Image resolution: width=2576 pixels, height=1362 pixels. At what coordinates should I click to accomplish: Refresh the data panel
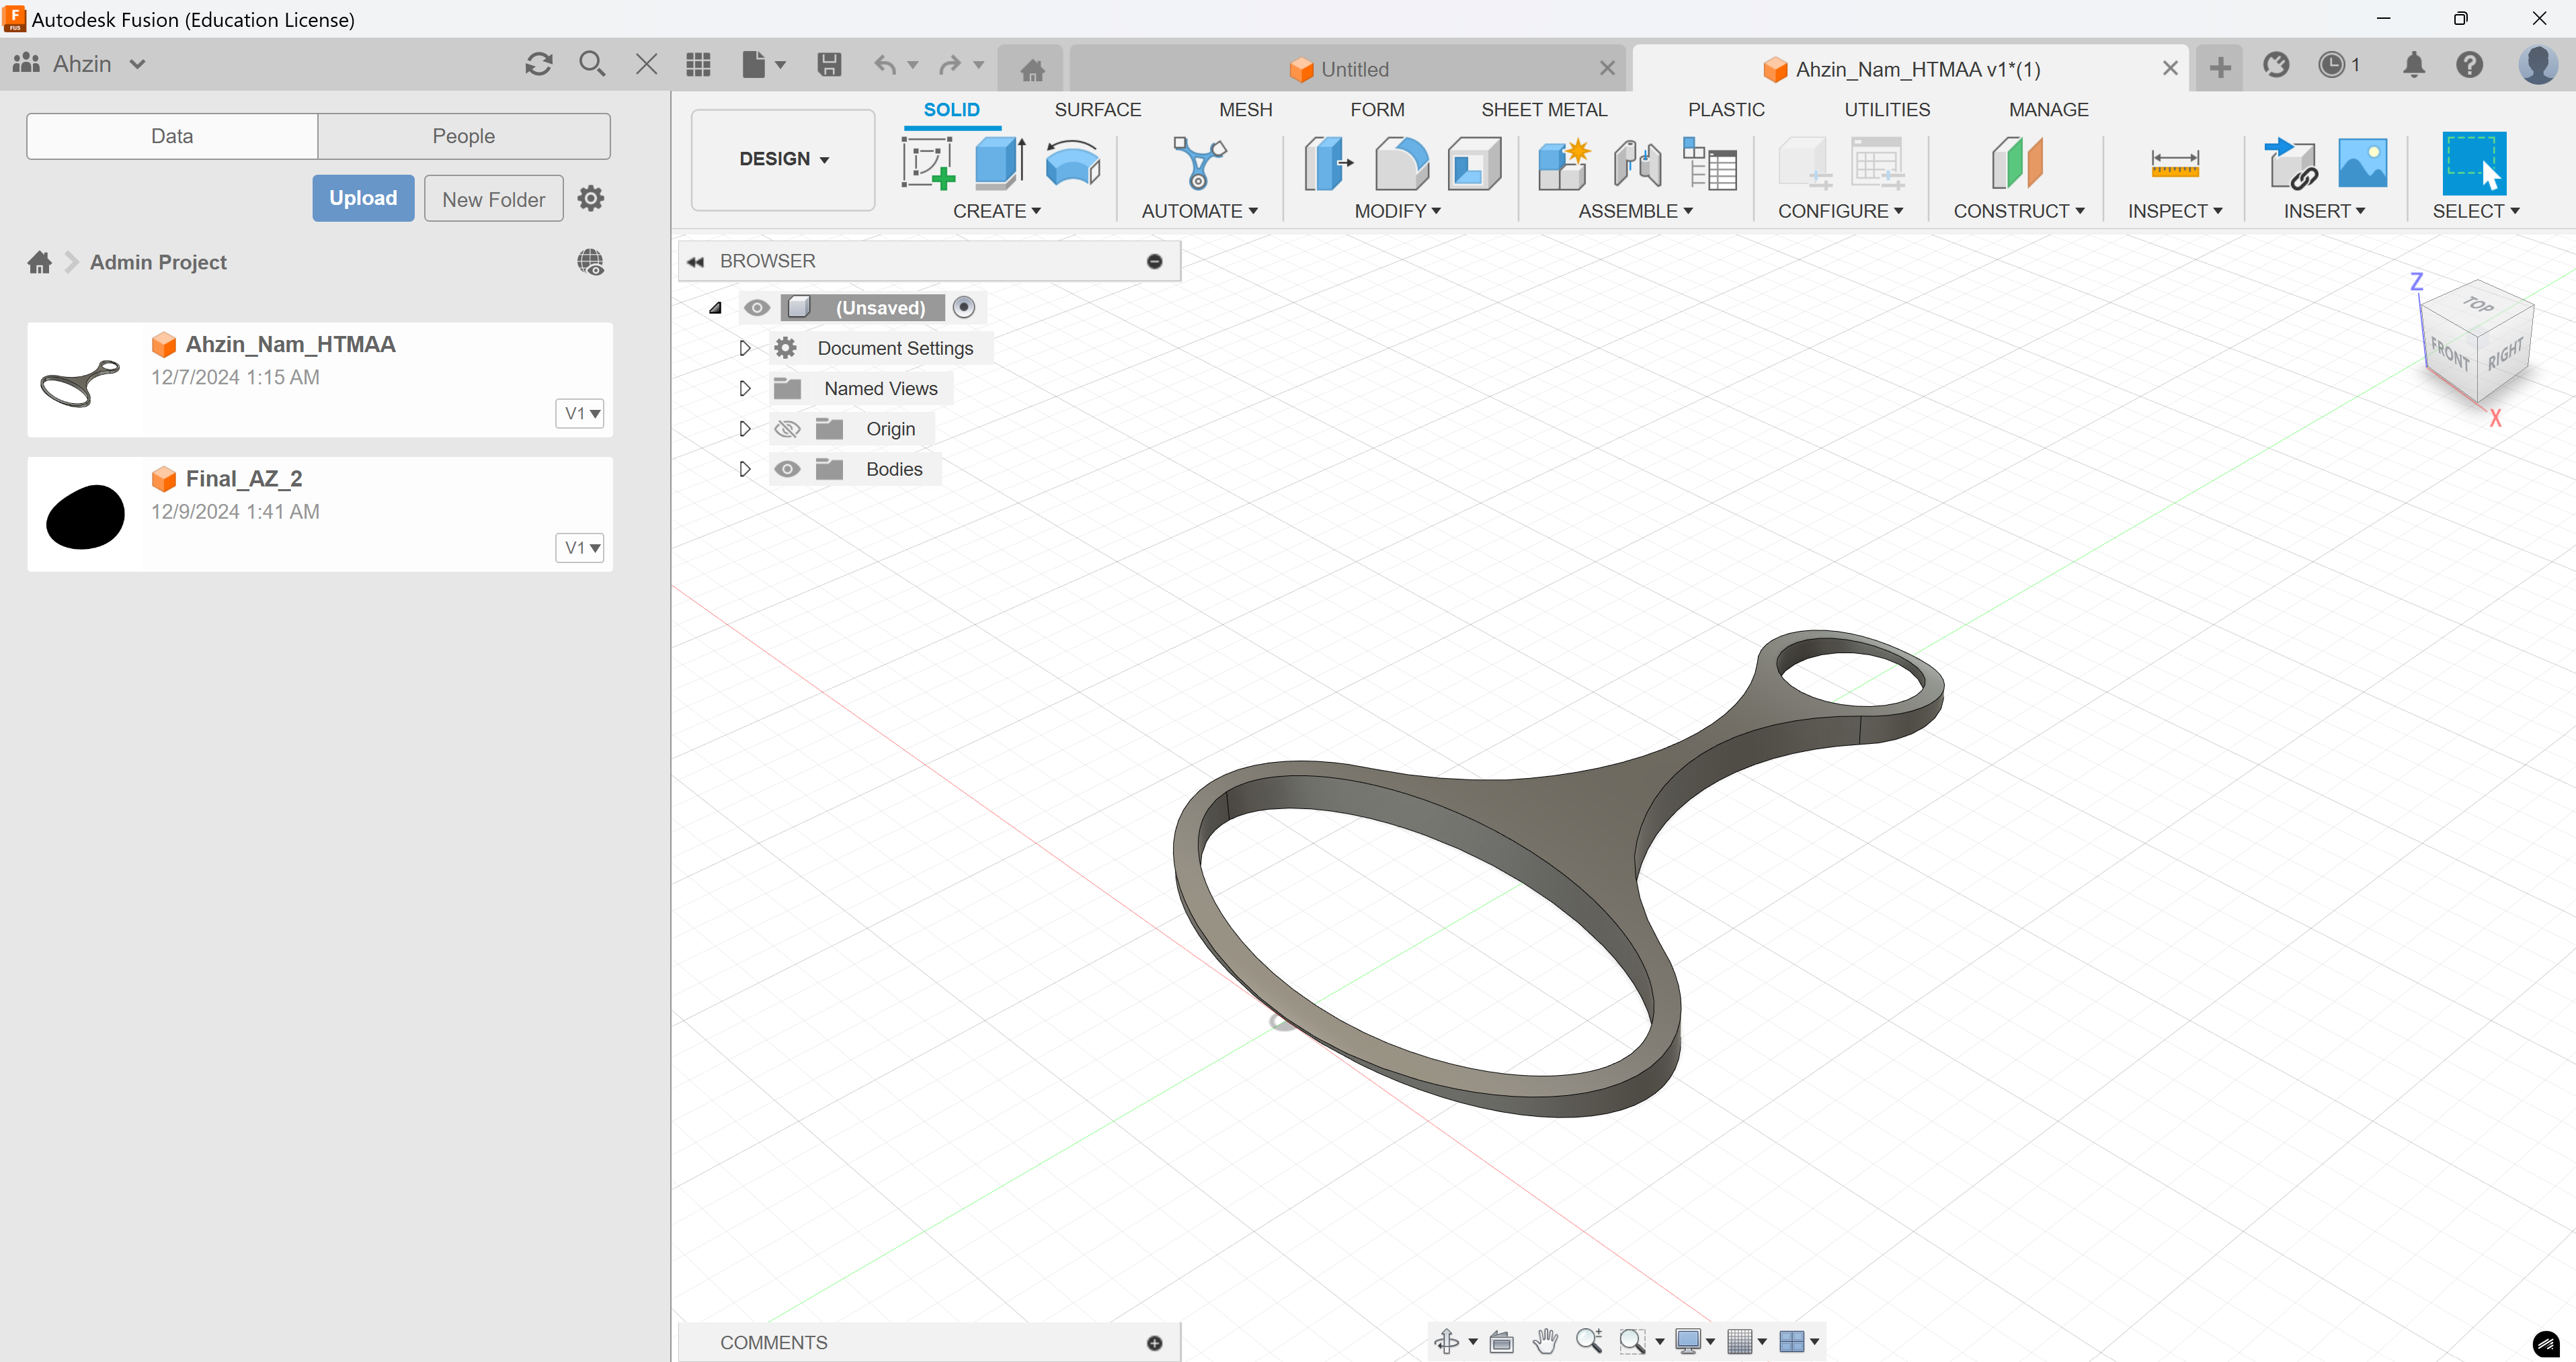539,65
